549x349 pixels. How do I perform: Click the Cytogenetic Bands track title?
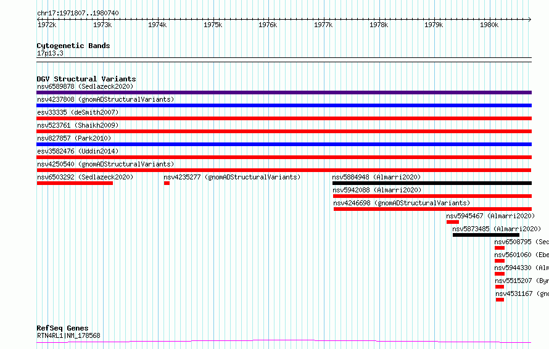coord(73,46)
